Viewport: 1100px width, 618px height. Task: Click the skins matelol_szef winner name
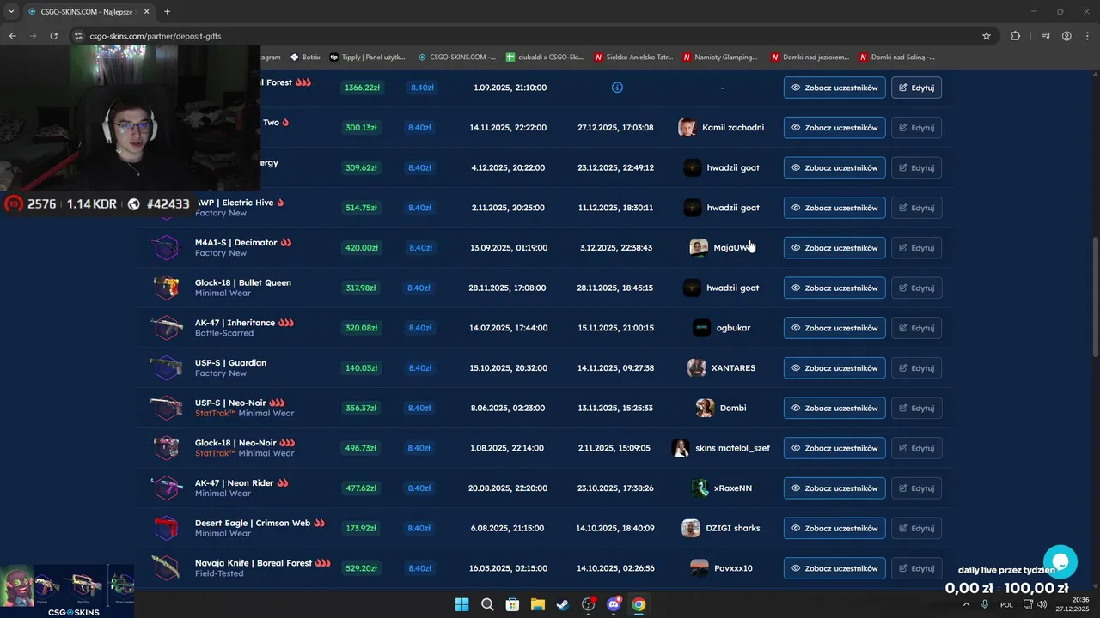tap(732, 448)
